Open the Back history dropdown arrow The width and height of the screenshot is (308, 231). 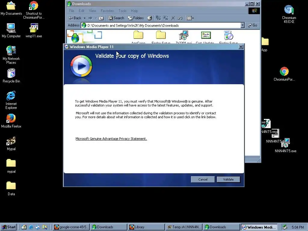coord(85,18)
